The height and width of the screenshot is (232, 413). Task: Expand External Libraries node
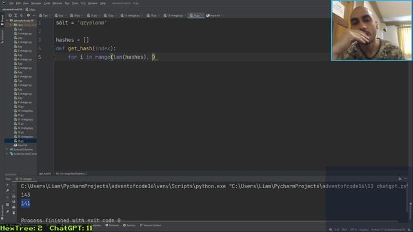click(x=7, y=150)
